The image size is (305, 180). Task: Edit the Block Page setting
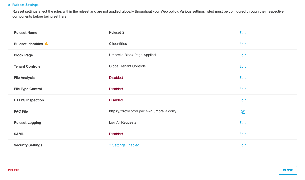(242, 55)
